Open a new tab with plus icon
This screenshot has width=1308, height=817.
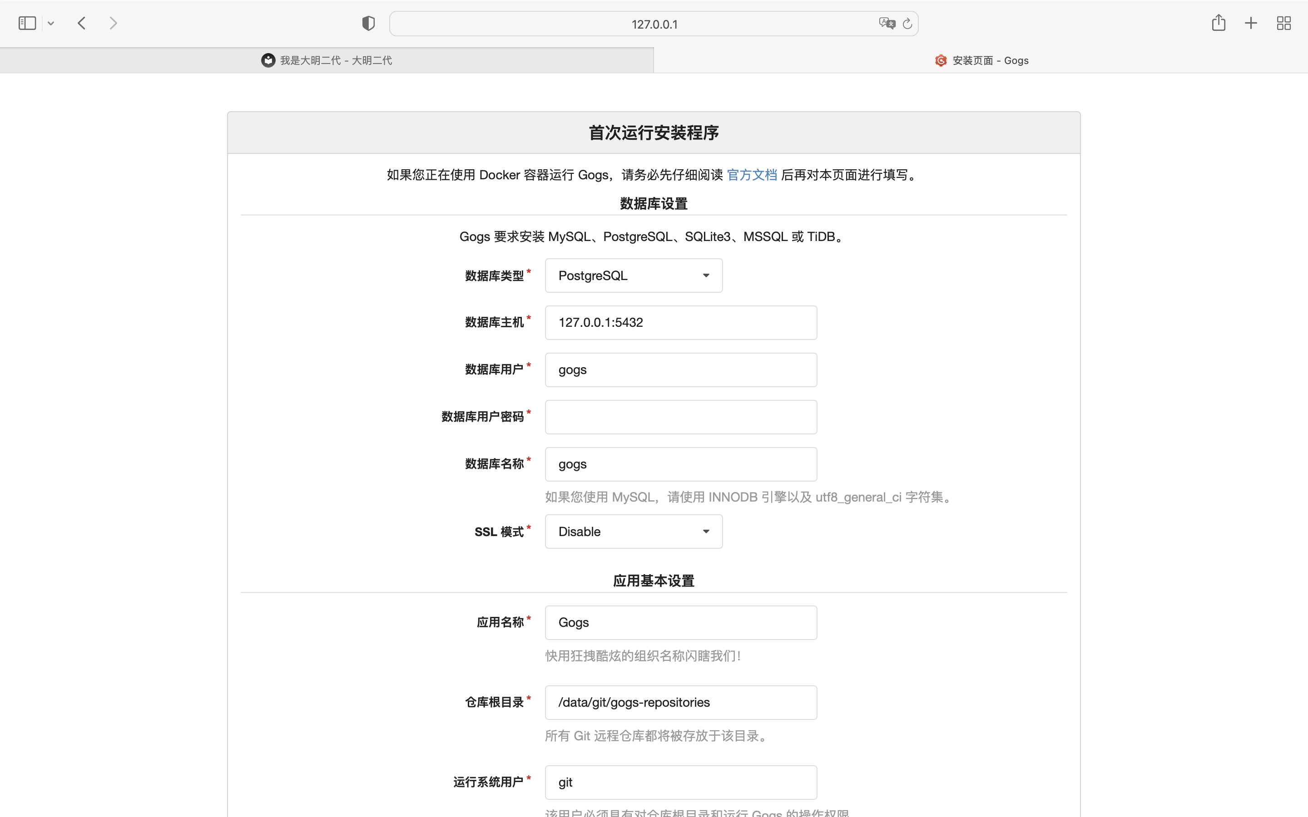(x=1251, y=23)
